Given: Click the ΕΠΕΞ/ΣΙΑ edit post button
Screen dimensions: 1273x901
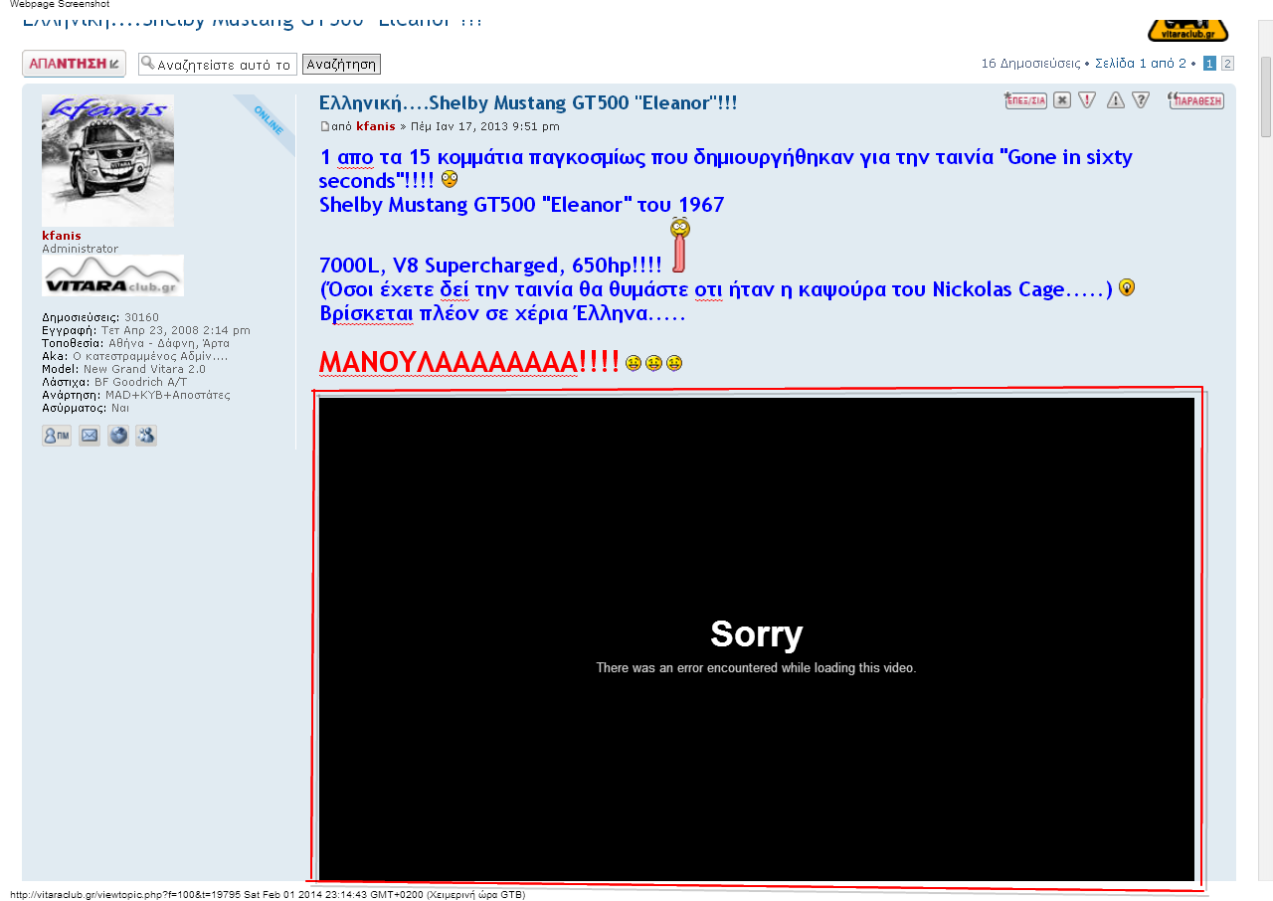Looking at the screenshot, I should [1025, 99].
